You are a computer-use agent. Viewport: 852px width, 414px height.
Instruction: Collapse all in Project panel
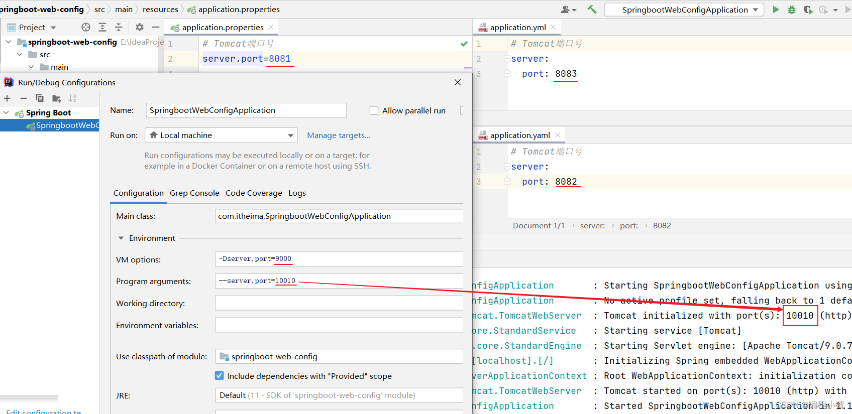119,27
